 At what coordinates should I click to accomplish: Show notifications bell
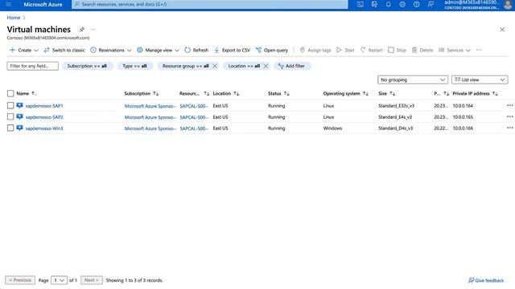click(388, 4)
